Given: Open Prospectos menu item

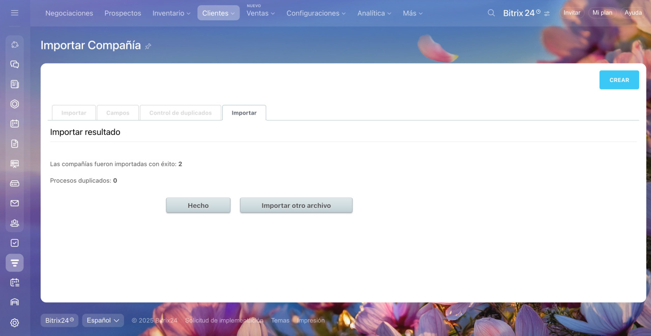Looking at the screenshot, I should [123, 13].
